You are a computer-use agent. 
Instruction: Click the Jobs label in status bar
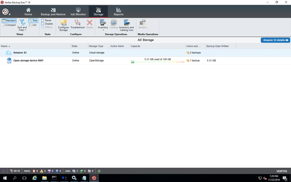pyautogui.click(x=68, y=171)
